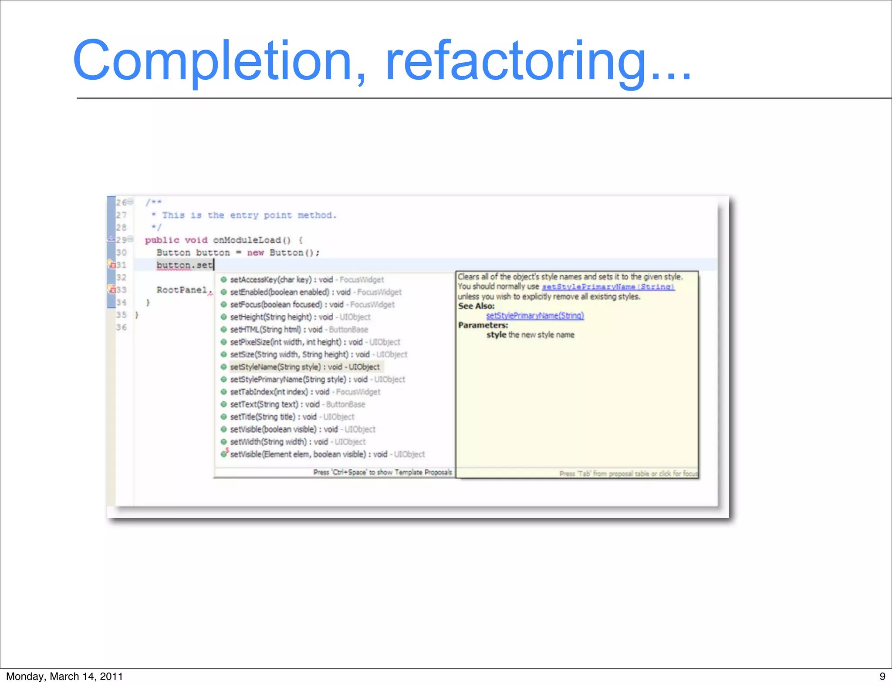The width and height of the screenshot is (892, 686).
Task: Select setTabIndex(int index) proposal
Action: point(305,392)
